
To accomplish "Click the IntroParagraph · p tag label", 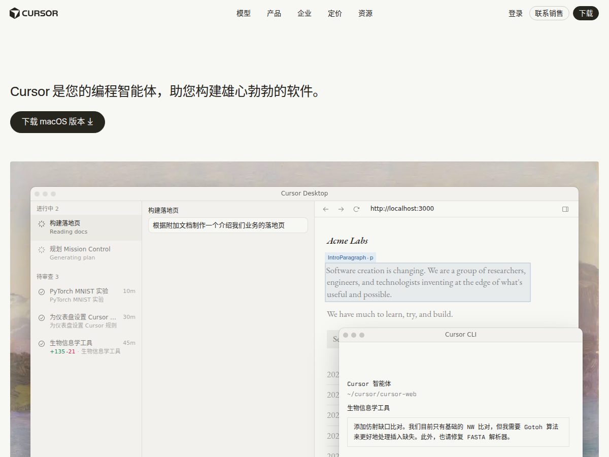I will (x=351, y=257).
